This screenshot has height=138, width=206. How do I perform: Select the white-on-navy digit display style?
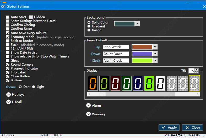tap(138, 83)
